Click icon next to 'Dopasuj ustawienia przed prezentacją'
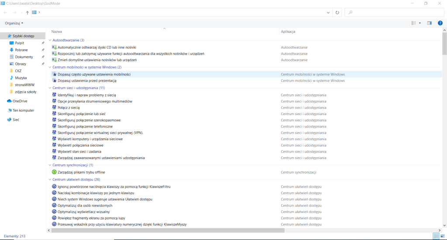 click(x=54, y=80)
